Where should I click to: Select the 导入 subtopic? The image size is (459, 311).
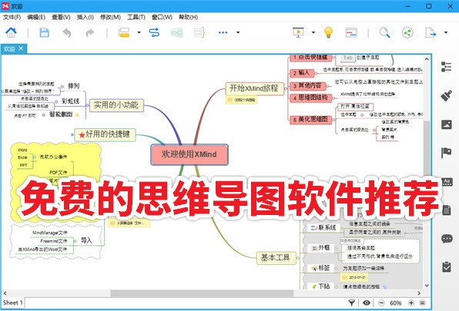point(86,240)
